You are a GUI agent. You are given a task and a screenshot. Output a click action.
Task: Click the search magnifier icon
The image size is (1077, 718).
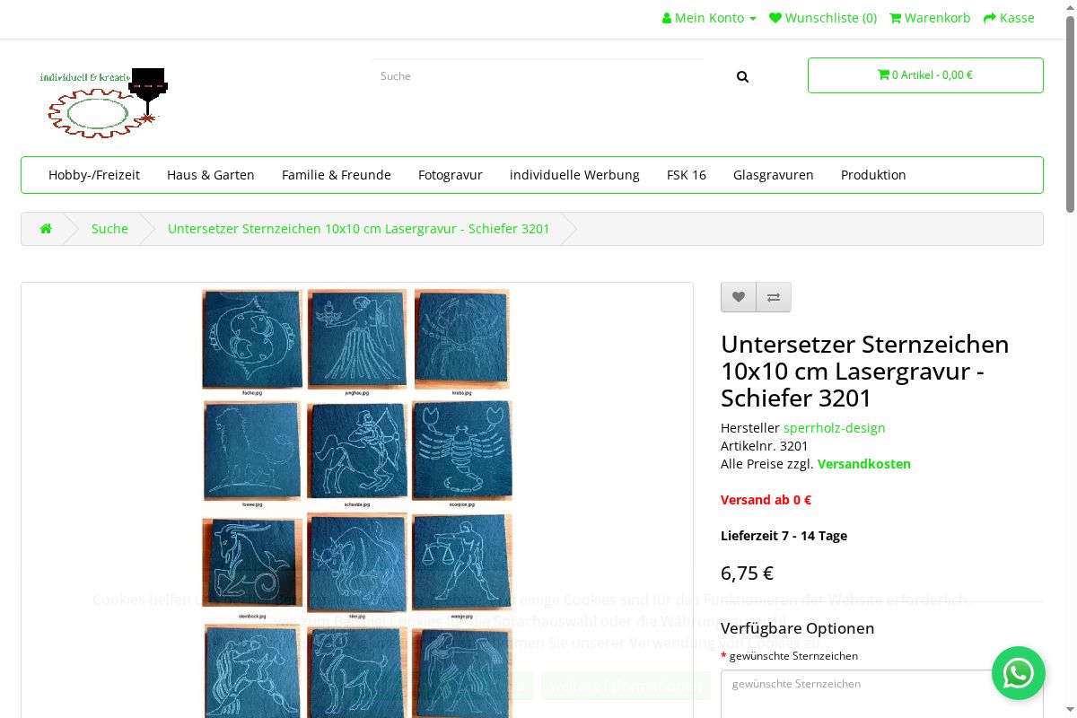tap(742, 77)
